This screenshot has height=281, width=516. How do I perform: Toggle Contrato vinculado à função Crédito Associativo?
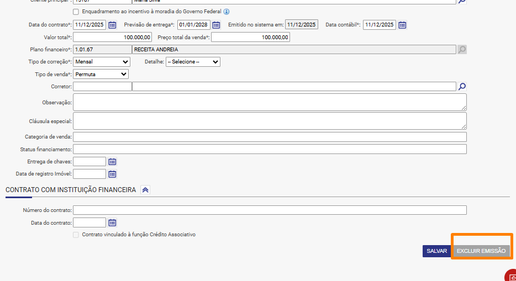(76, 235)
